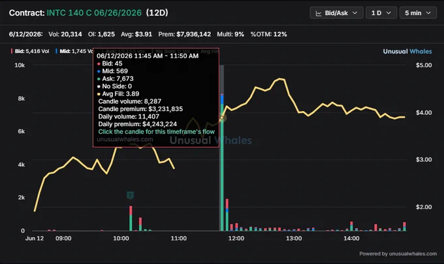Open the Bid/Ask chart type dropdown
The height and width of the screenshot is (264, 444).
point(336,13)
